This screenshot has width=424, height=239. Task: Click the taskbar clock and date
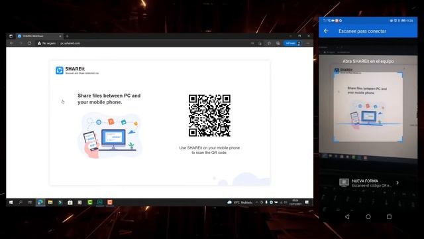pos(295,202)
